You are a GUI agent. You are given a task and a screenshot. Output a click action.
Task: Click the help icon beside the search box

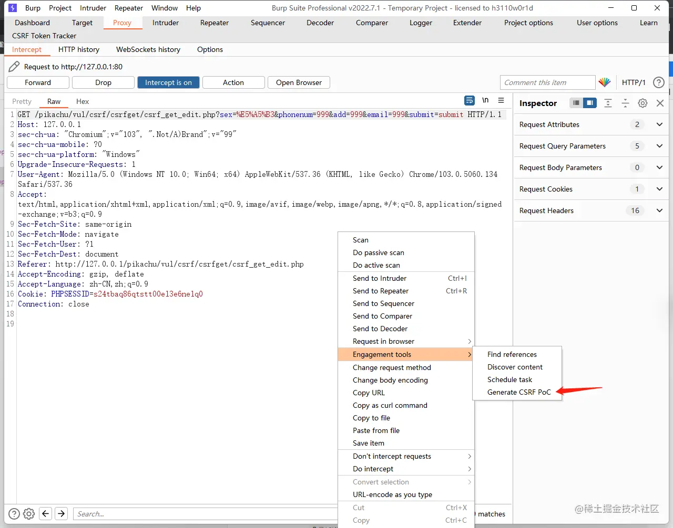pos(14,514)
